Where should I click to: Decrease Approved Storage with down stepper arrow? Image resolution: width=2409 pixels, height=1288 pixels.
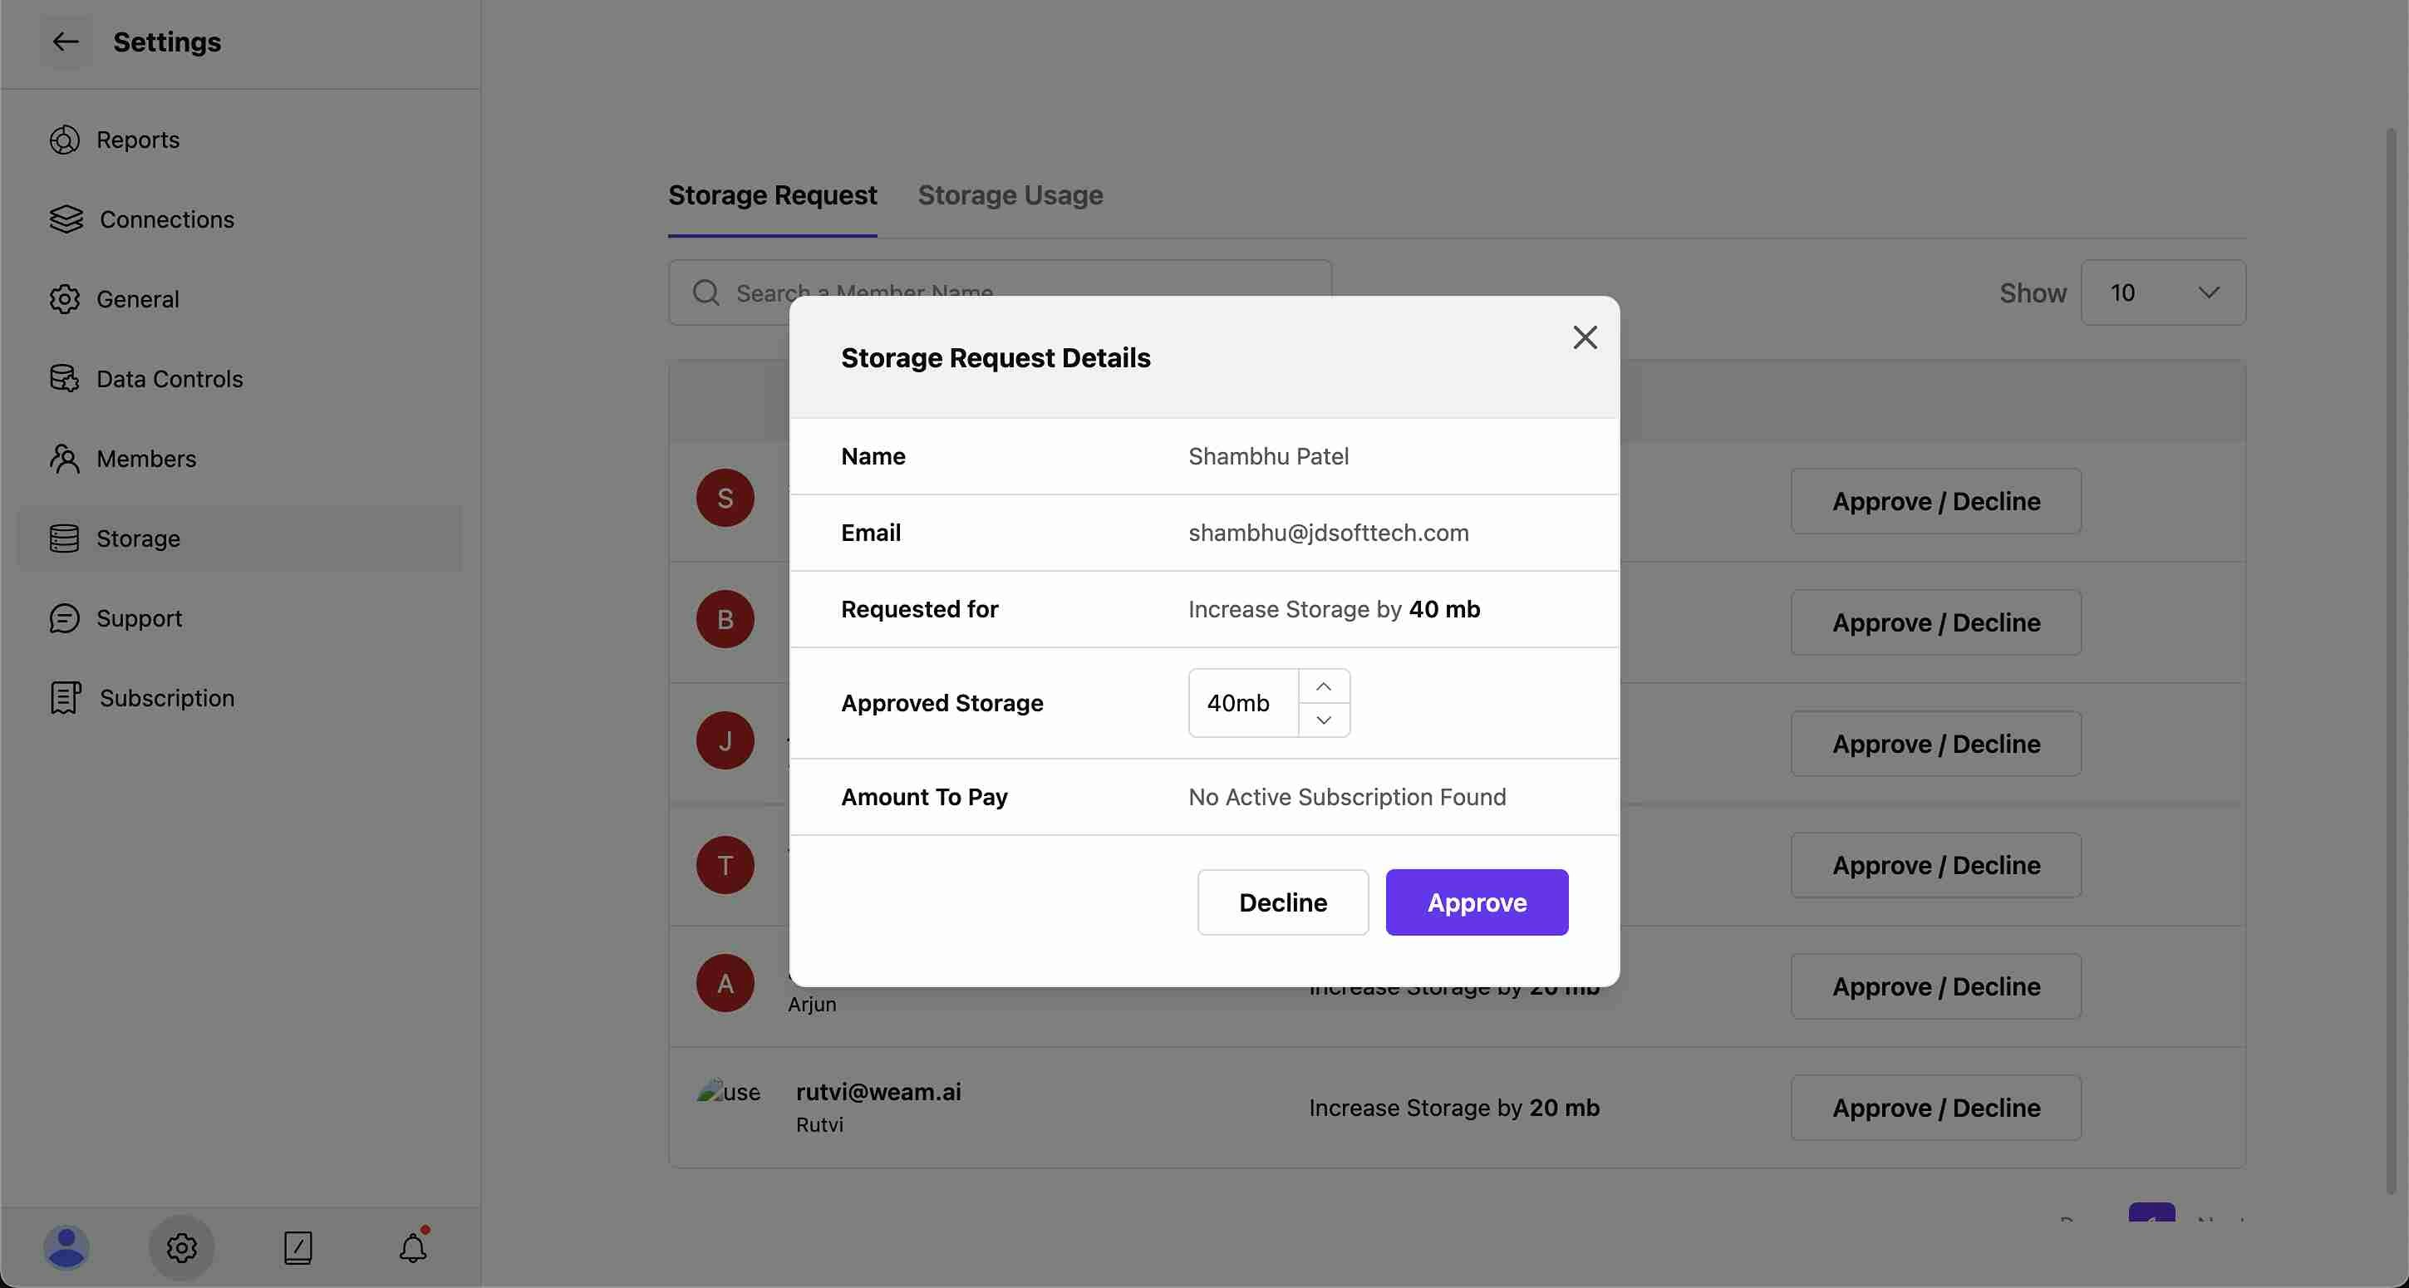point(1323,720)
